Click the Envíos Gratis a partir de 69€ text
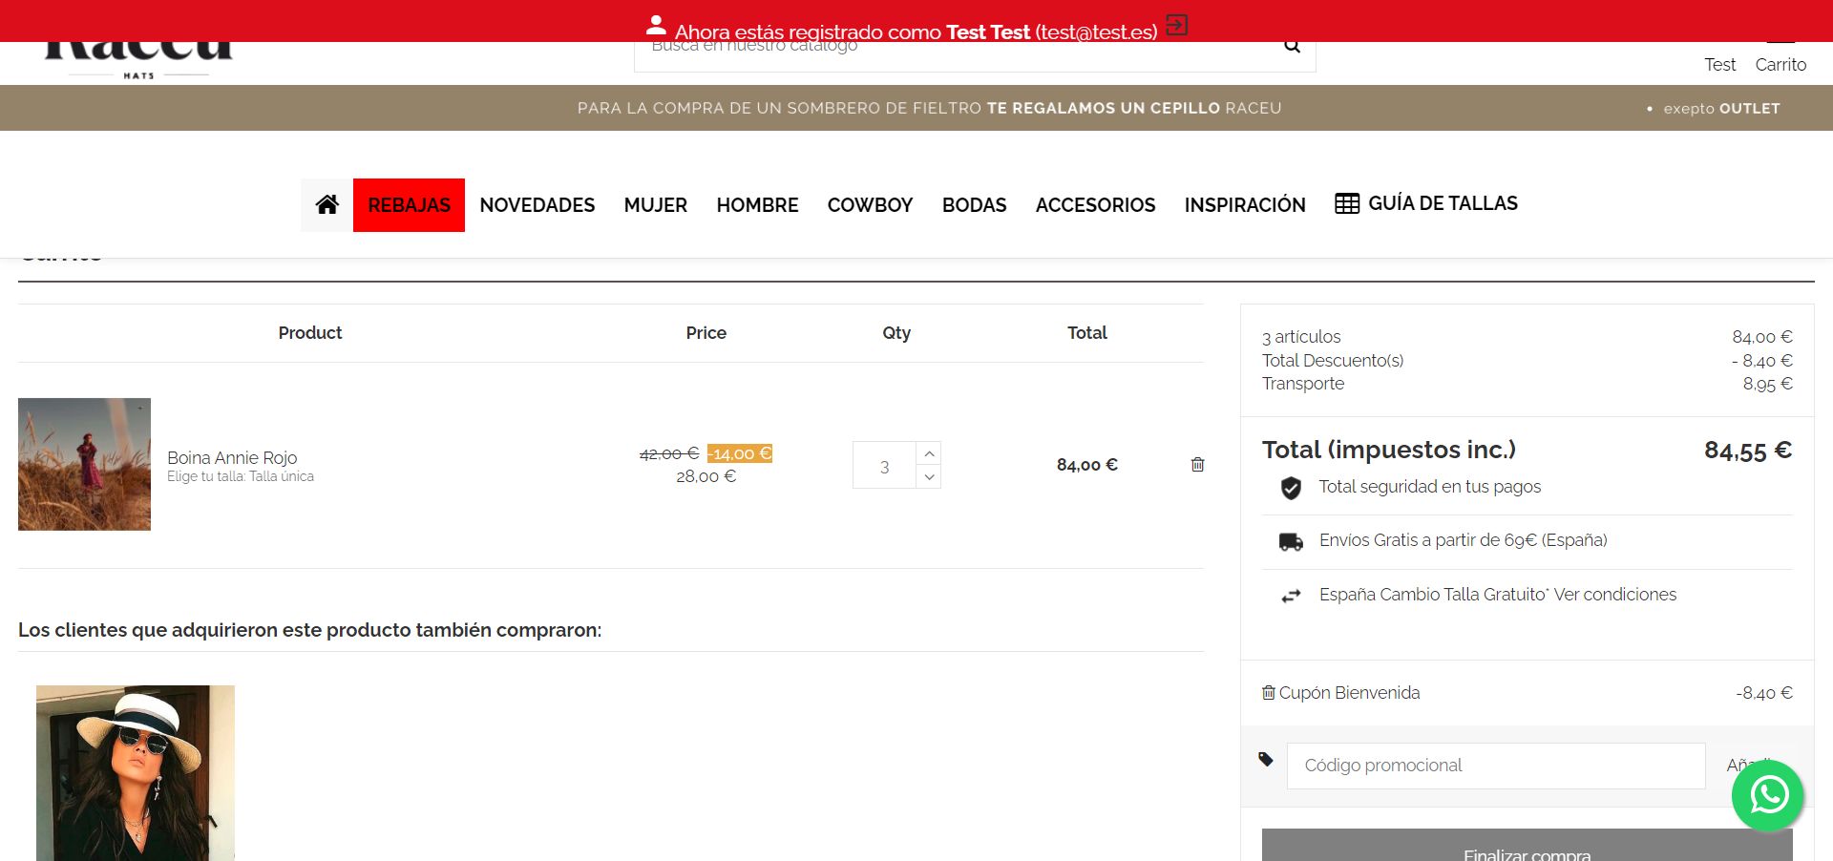Image resolution: width=1833 pixels, height=861 pixels. click(x=1463, y=540)
